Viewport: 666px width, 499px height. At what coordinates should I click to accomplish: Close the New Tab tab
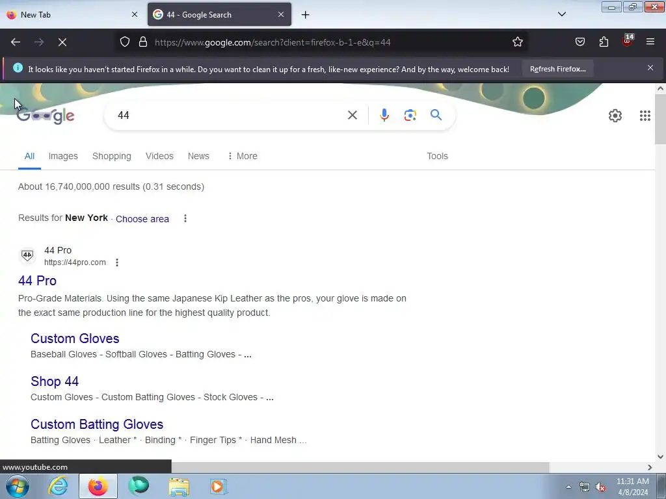tap(134, 14)
